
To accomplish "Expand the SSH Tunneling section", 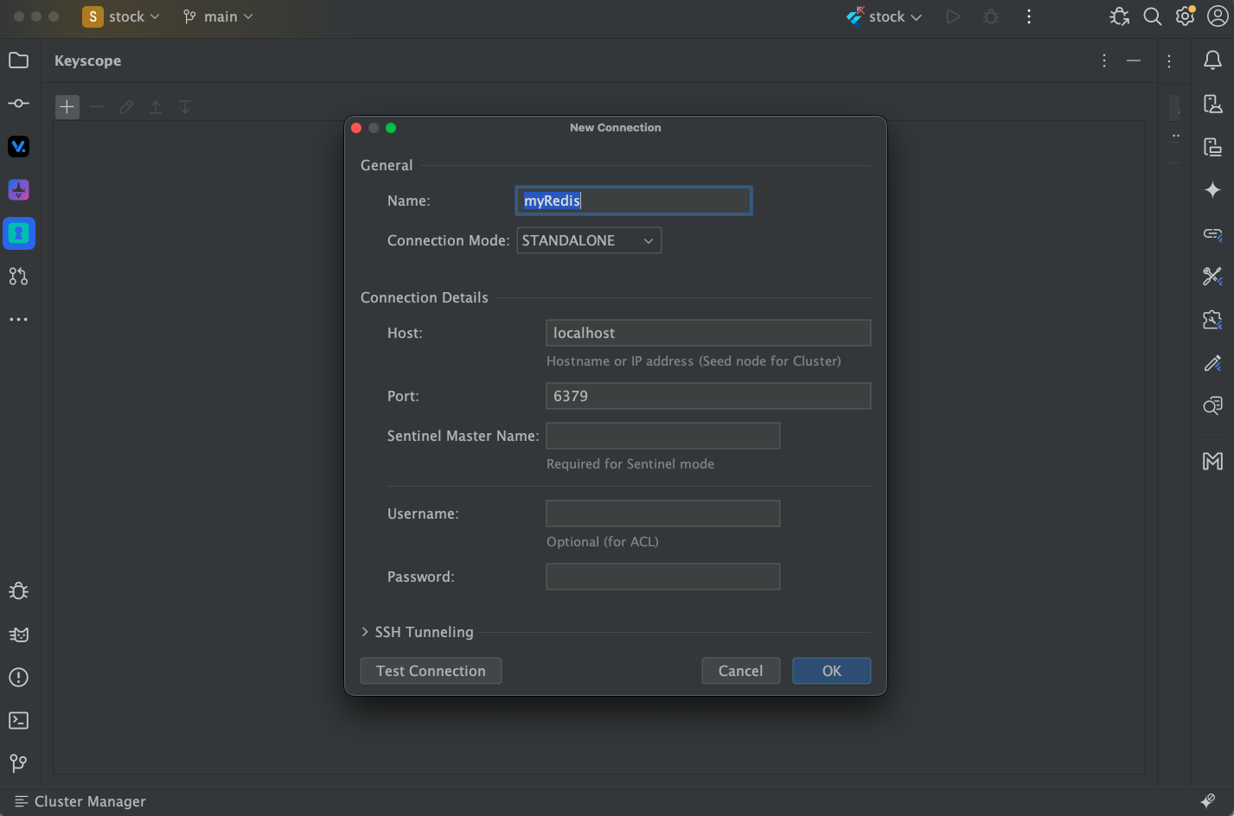I will click(418, 632).
